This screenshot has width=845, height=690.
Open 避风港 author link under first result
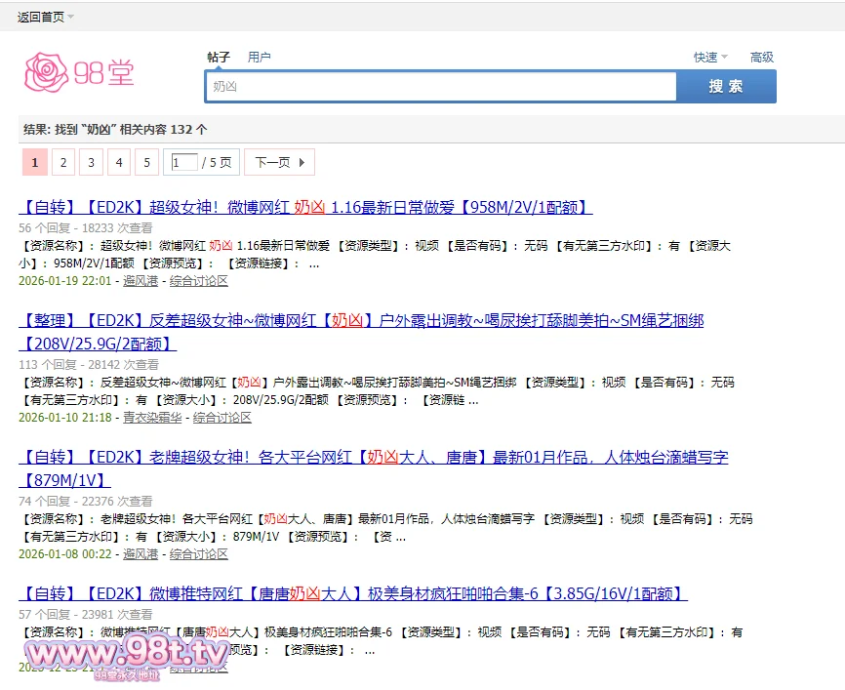click(x=140, y=281)
